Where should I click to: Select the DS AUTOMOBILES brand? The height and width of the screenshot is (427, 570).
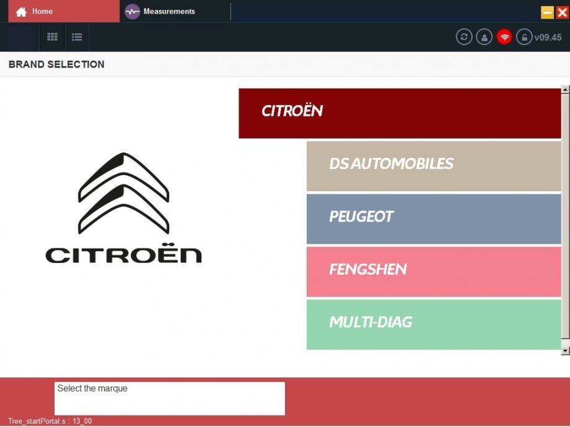coord(434,166)
